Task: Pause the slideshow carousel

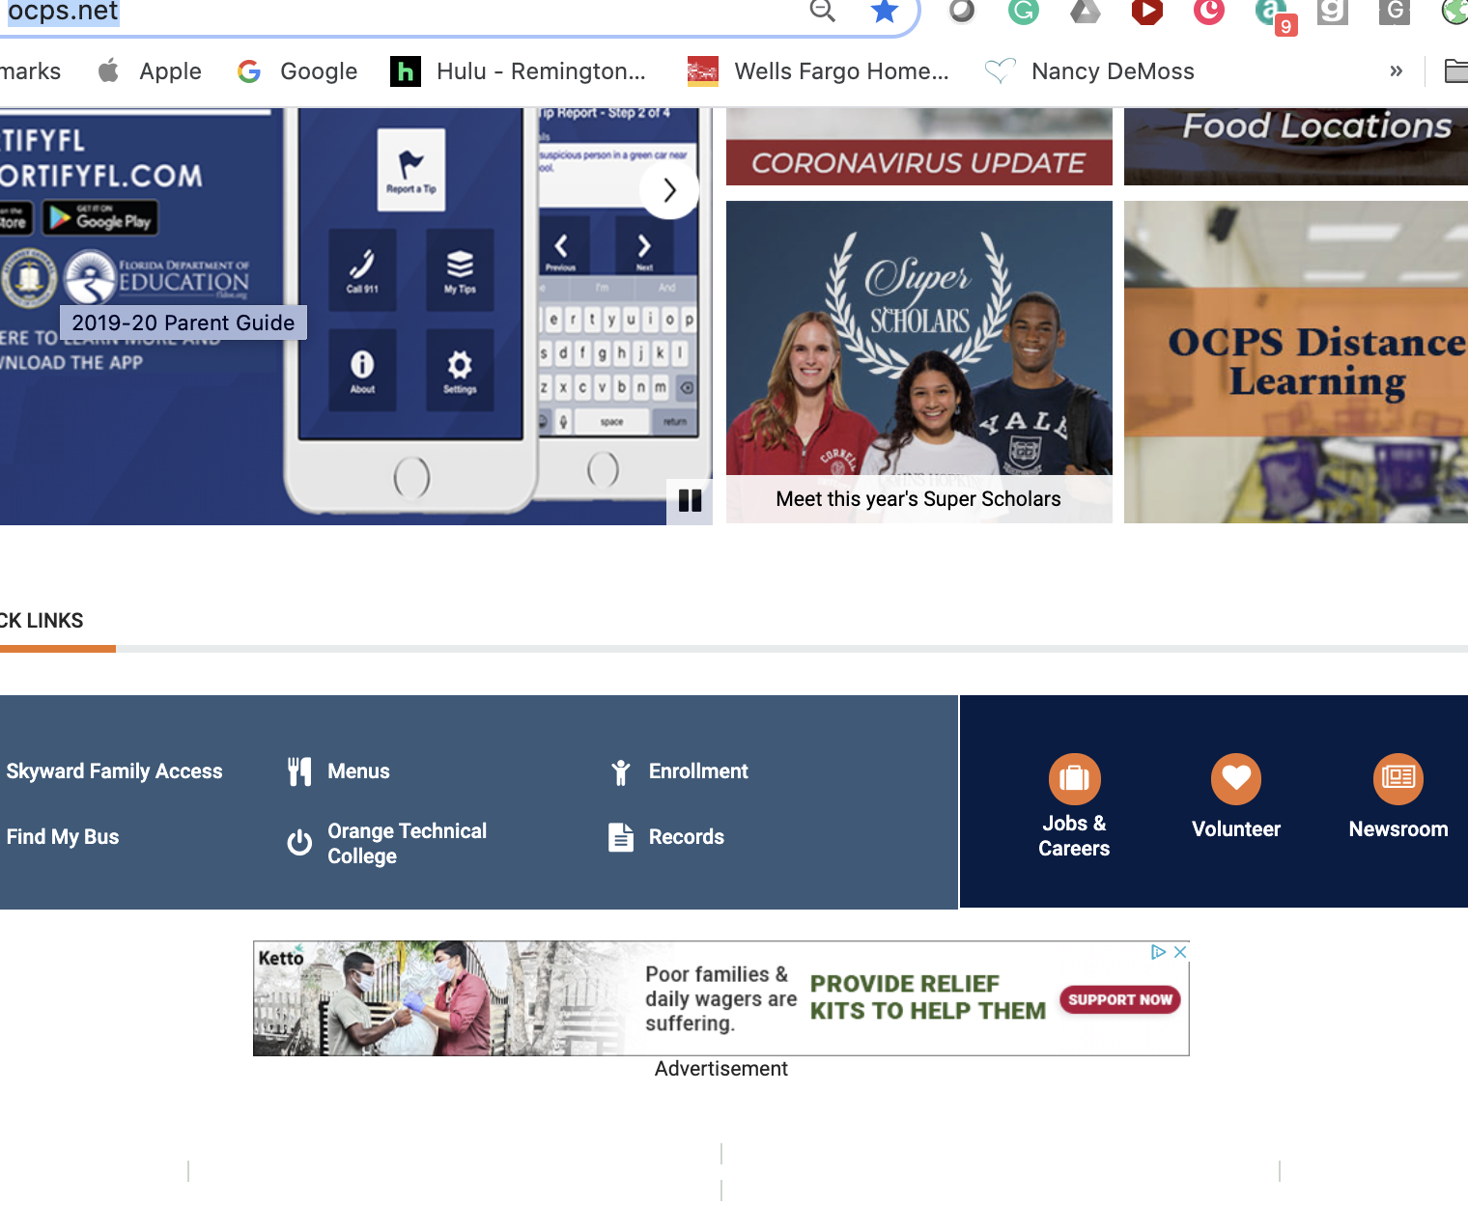Action: click(690, 500)
